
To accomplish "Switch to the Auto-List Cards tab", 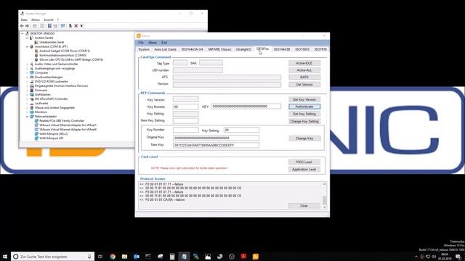I will pyautogui.click(x=165, y=49).
